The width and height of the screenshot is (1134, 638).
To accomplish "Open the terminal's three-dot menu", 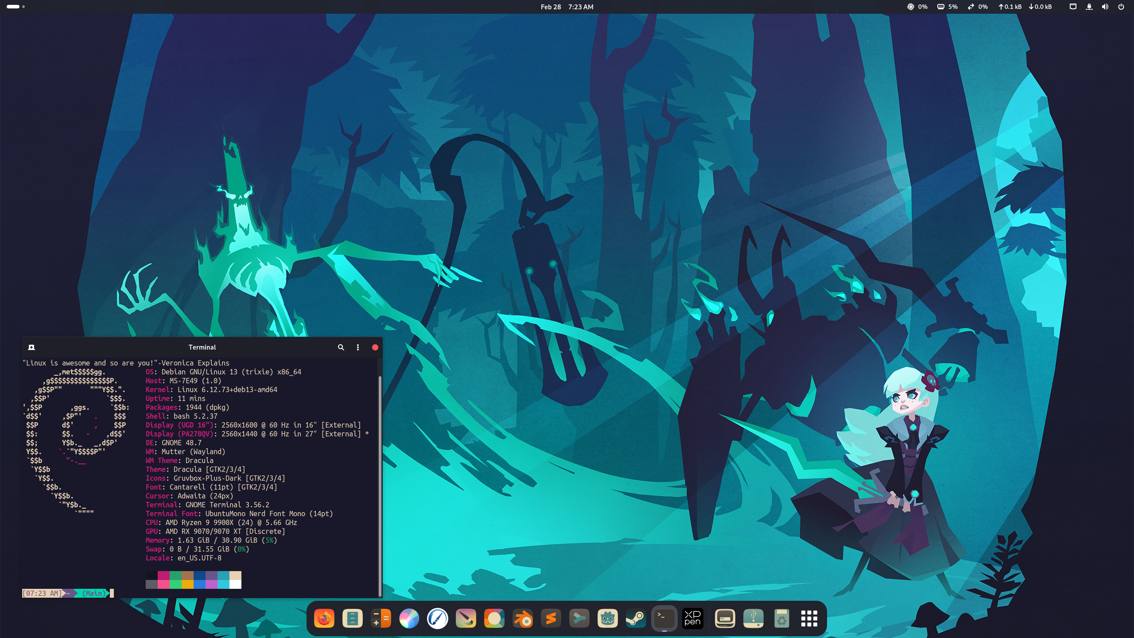I will tap(358, 347).
